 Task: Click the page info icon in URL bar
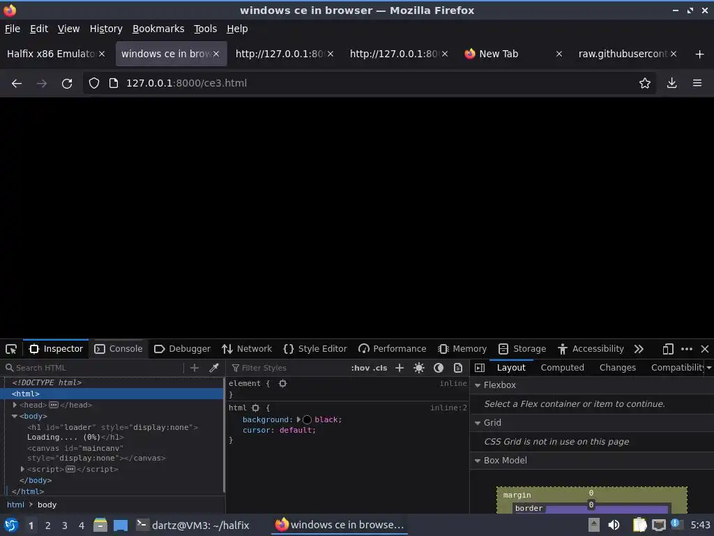[114, 83]
